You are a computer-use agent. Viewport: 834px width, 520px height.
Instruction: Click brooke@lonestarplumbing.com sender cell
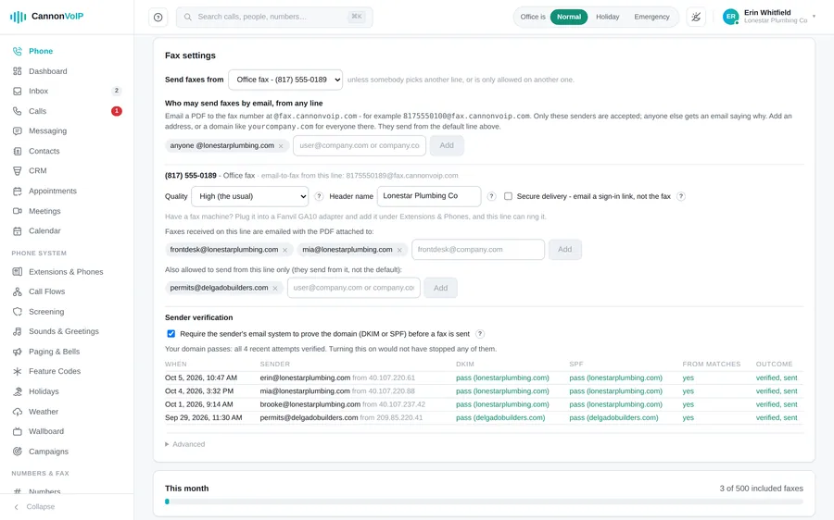tap(310, 404)
